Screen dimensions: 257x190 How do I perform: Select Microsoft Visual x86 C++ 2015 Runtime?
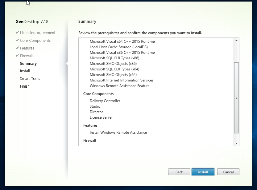(x=122, y=53)
